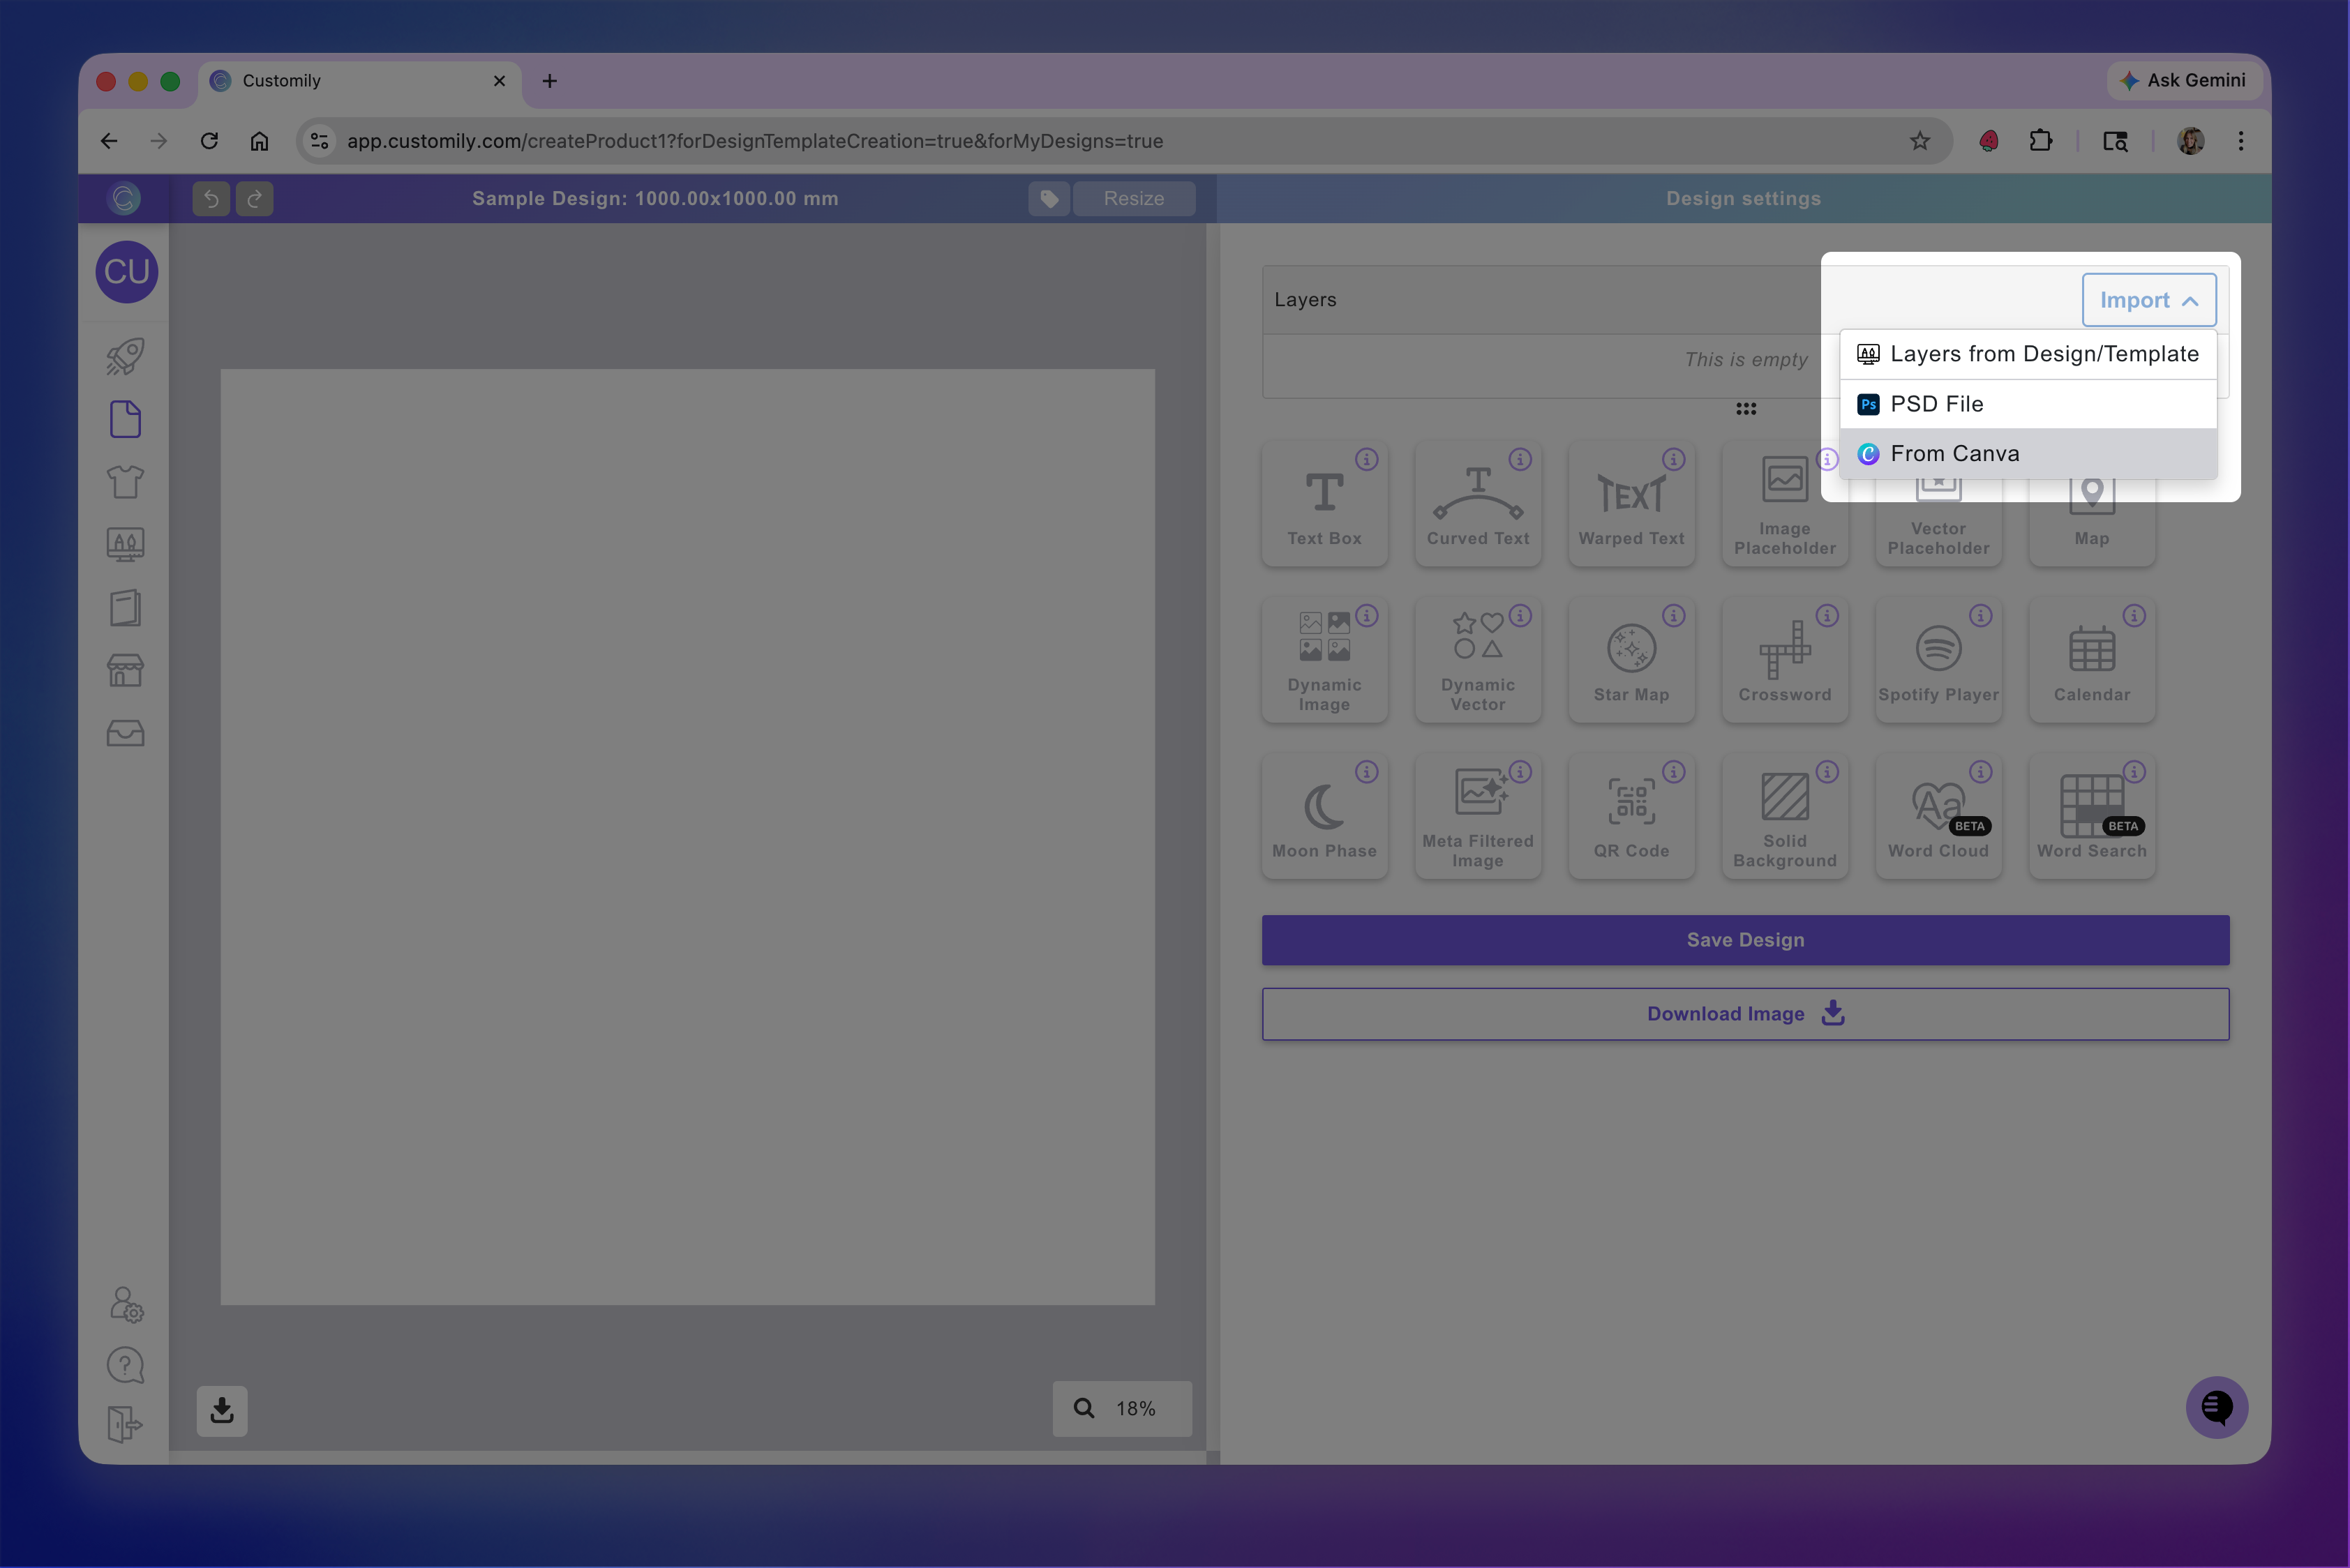Open the design tags icon
The width and height of the screenshot is (2350, 1568).
(1049, 198)
